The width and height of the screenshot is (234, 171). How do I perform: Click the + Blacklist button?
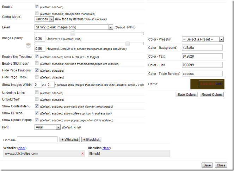tap(91, 140)
